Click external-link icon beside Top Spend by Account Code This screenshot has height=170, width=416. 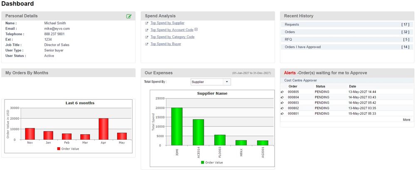(147, 30)
